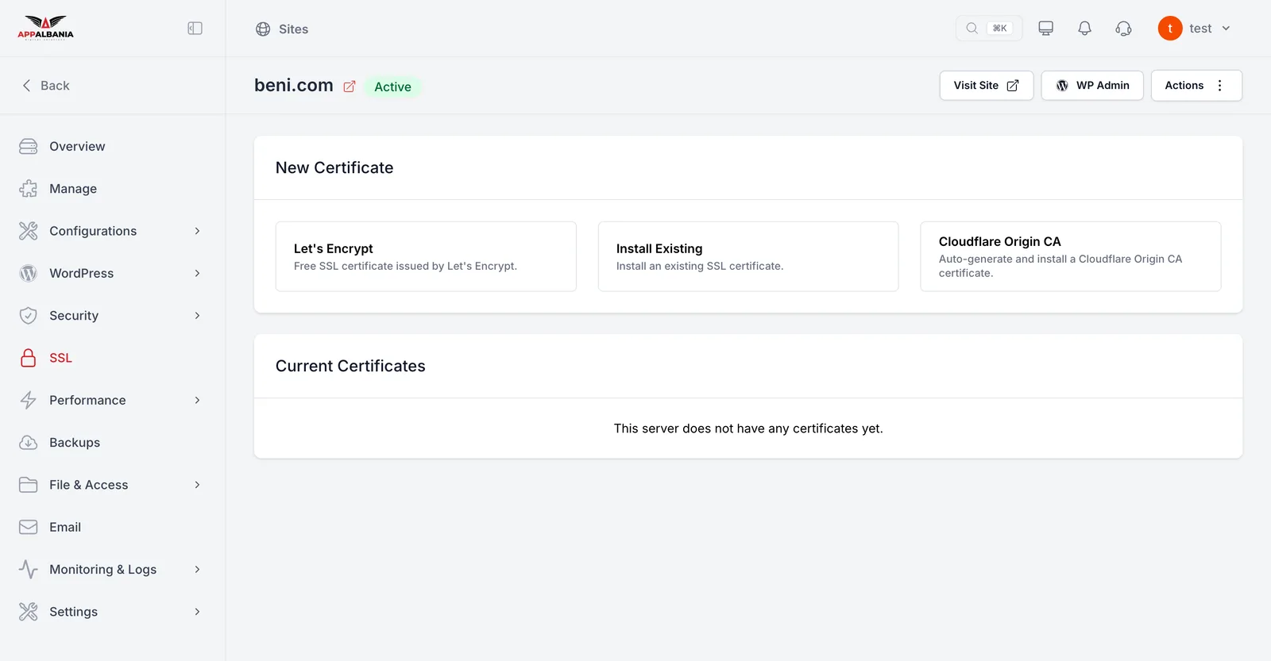Expand the WordPress submenu chevron
Screen dimensions: 1271x661
point(197,273)
